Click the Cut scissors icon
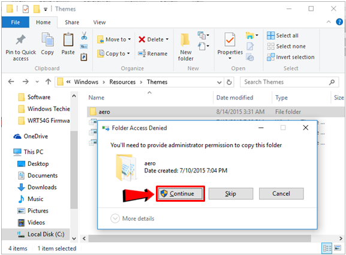 [84, 35]
